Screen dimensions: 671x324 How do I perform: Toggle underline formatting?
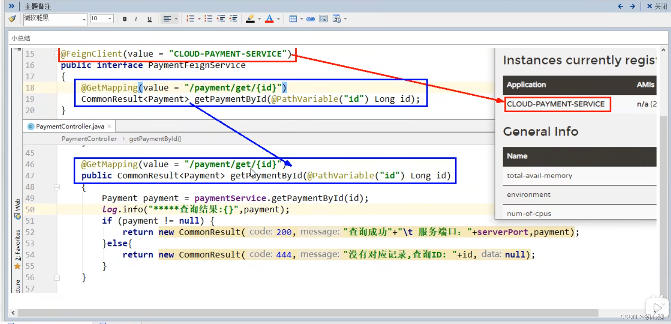pyautogui.click(x=150, y=19)
